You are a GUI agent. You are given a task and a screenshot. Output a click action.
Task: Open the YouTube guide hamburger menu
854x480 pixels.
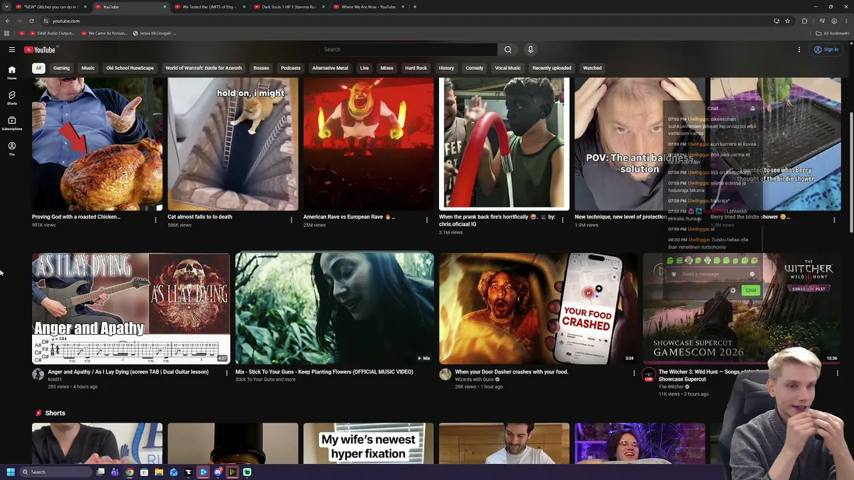(x=12, y=49)
